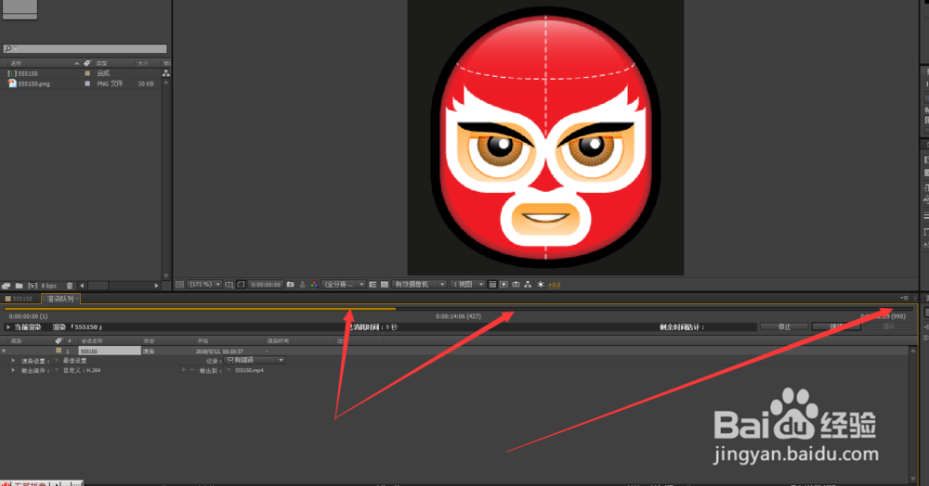The width and height of the screenshot is (929, 486).
Task: Toggle the transparency grid checkerboard icon
Action: click(385, 285)
